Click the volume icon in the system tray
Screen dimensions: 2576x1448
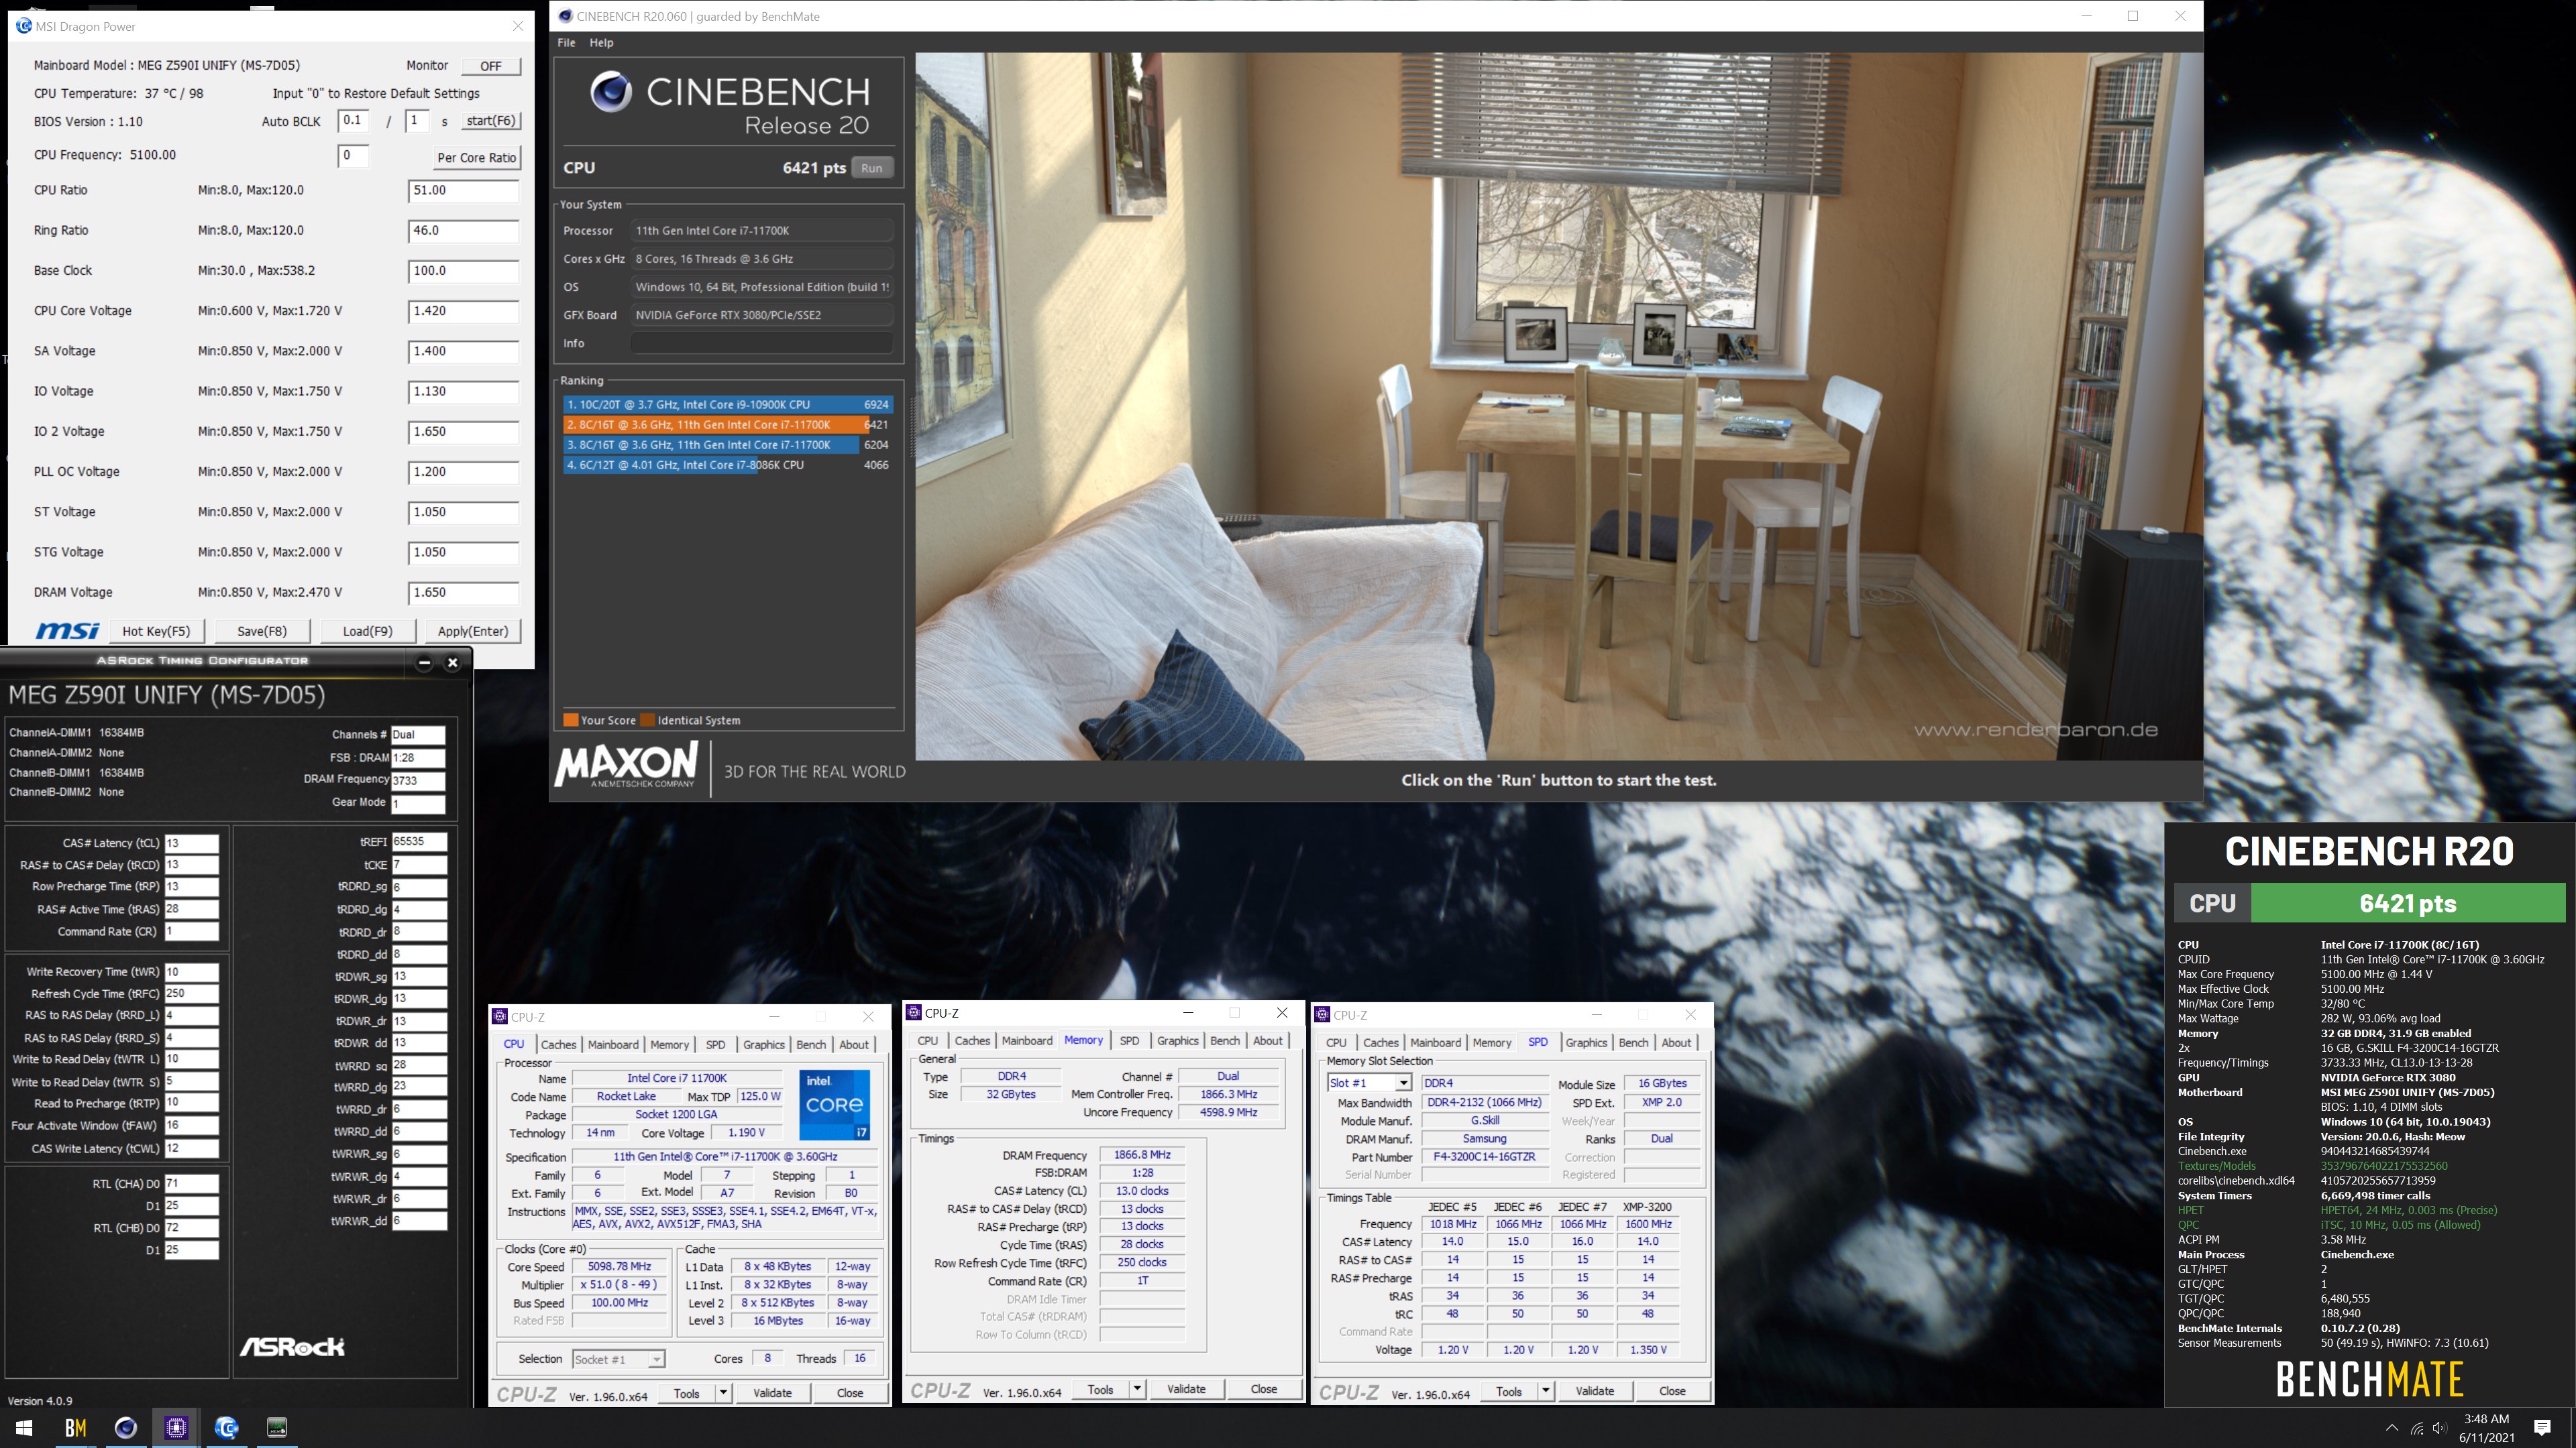pos(2439,1428)
